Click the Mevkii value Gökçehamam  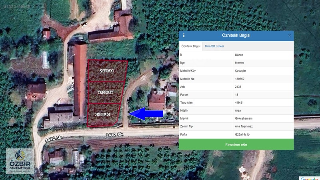click(244, 118)
